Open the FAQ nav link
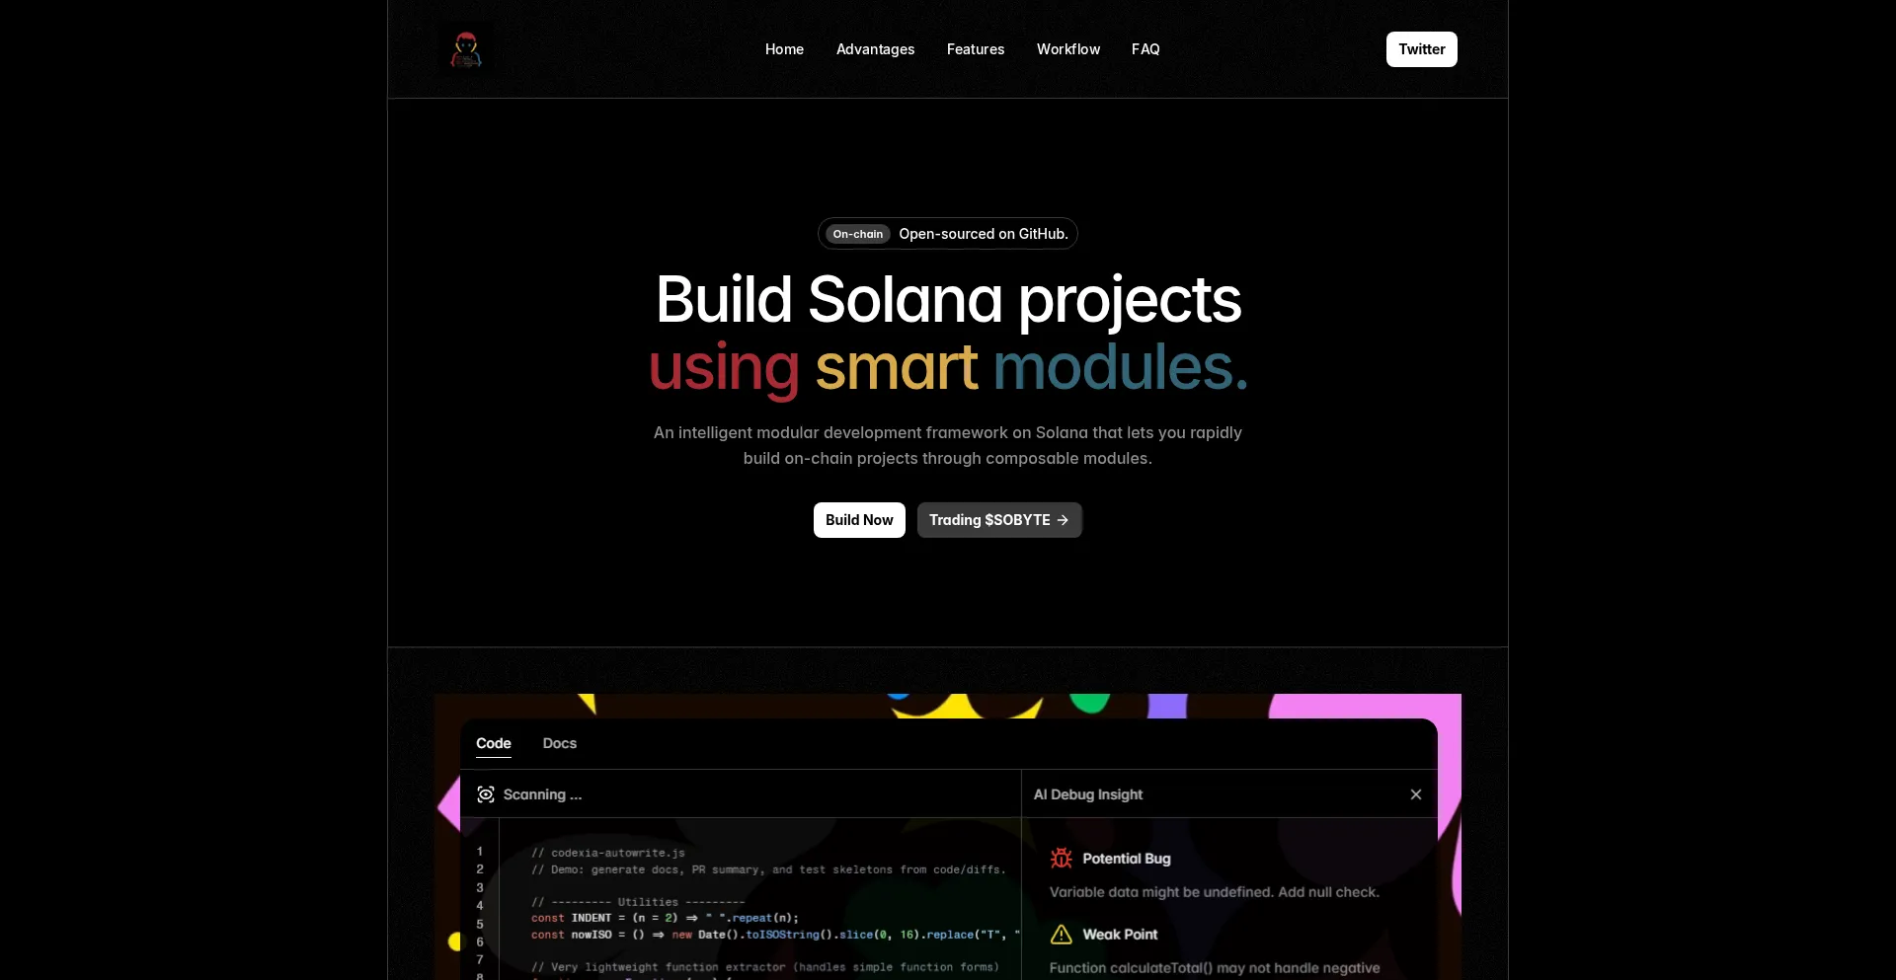The image size is (1896, 980). pos(1145,49)
